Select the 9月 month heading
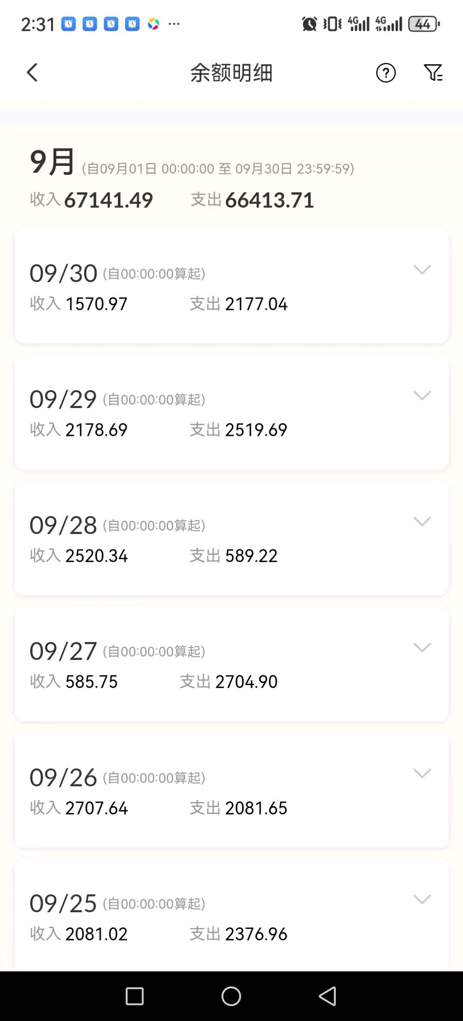463x1021 pixels. pyautogui.click(x=52, y=162)
